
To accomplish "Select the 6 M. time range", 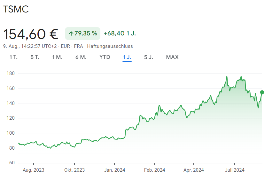I will [81, 57].
